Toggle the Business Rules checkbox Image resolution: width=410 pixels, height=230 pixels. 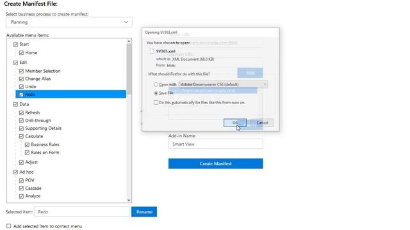click(x=27, y=145)
